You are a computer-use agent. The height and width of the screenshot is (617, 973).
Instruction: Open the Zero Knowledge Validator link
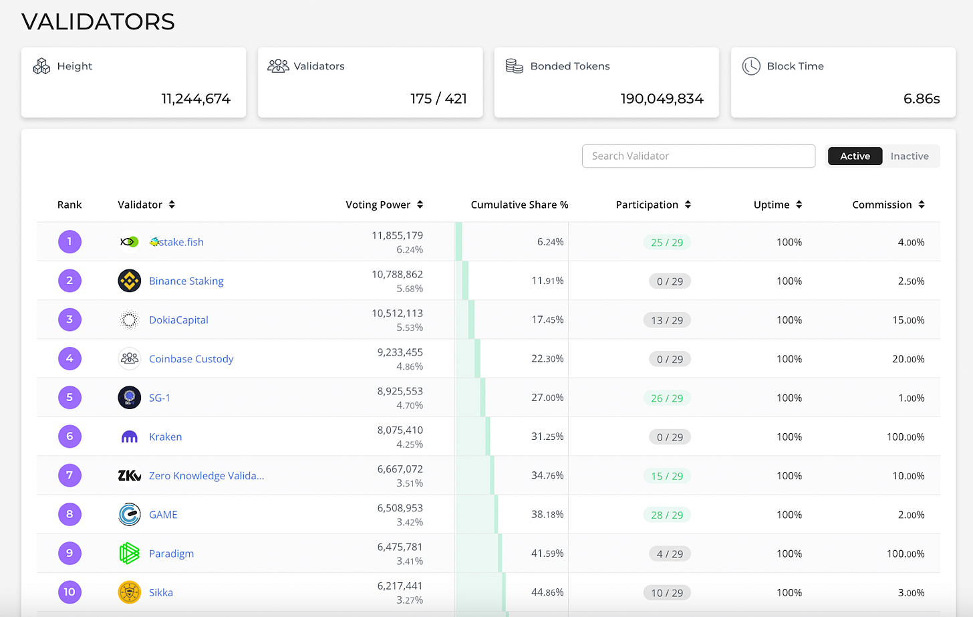(x=206, y=476)
